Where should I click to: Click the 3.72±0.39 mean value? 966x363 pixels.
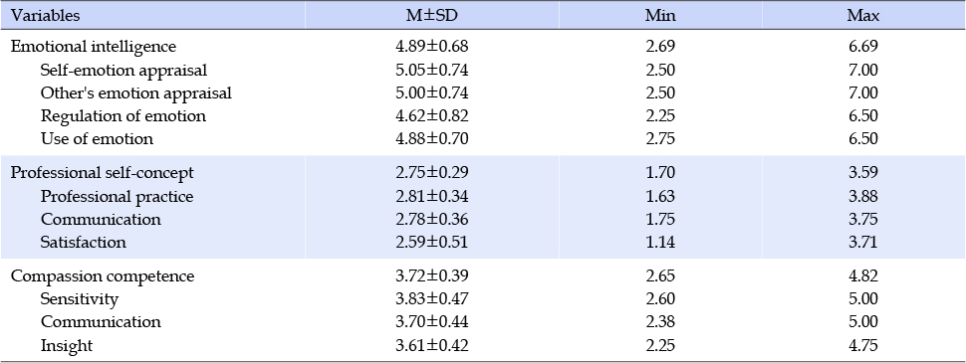(x=432, y=276)
